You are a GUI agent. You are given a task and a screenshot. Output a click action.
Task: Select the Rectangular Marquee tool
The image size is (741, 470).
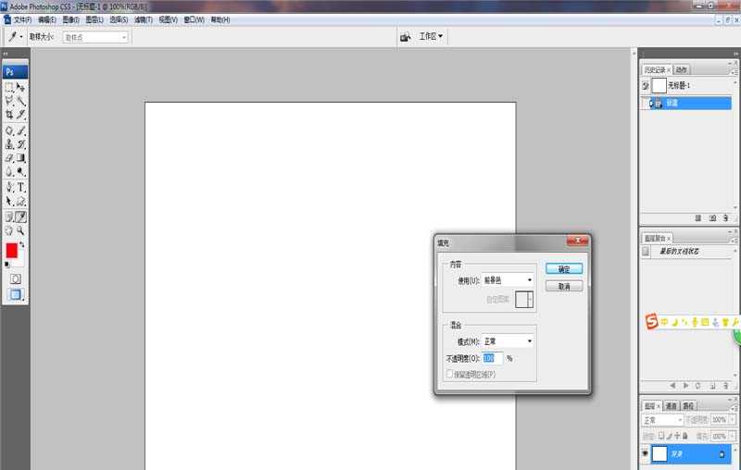[x=9, y=86]
